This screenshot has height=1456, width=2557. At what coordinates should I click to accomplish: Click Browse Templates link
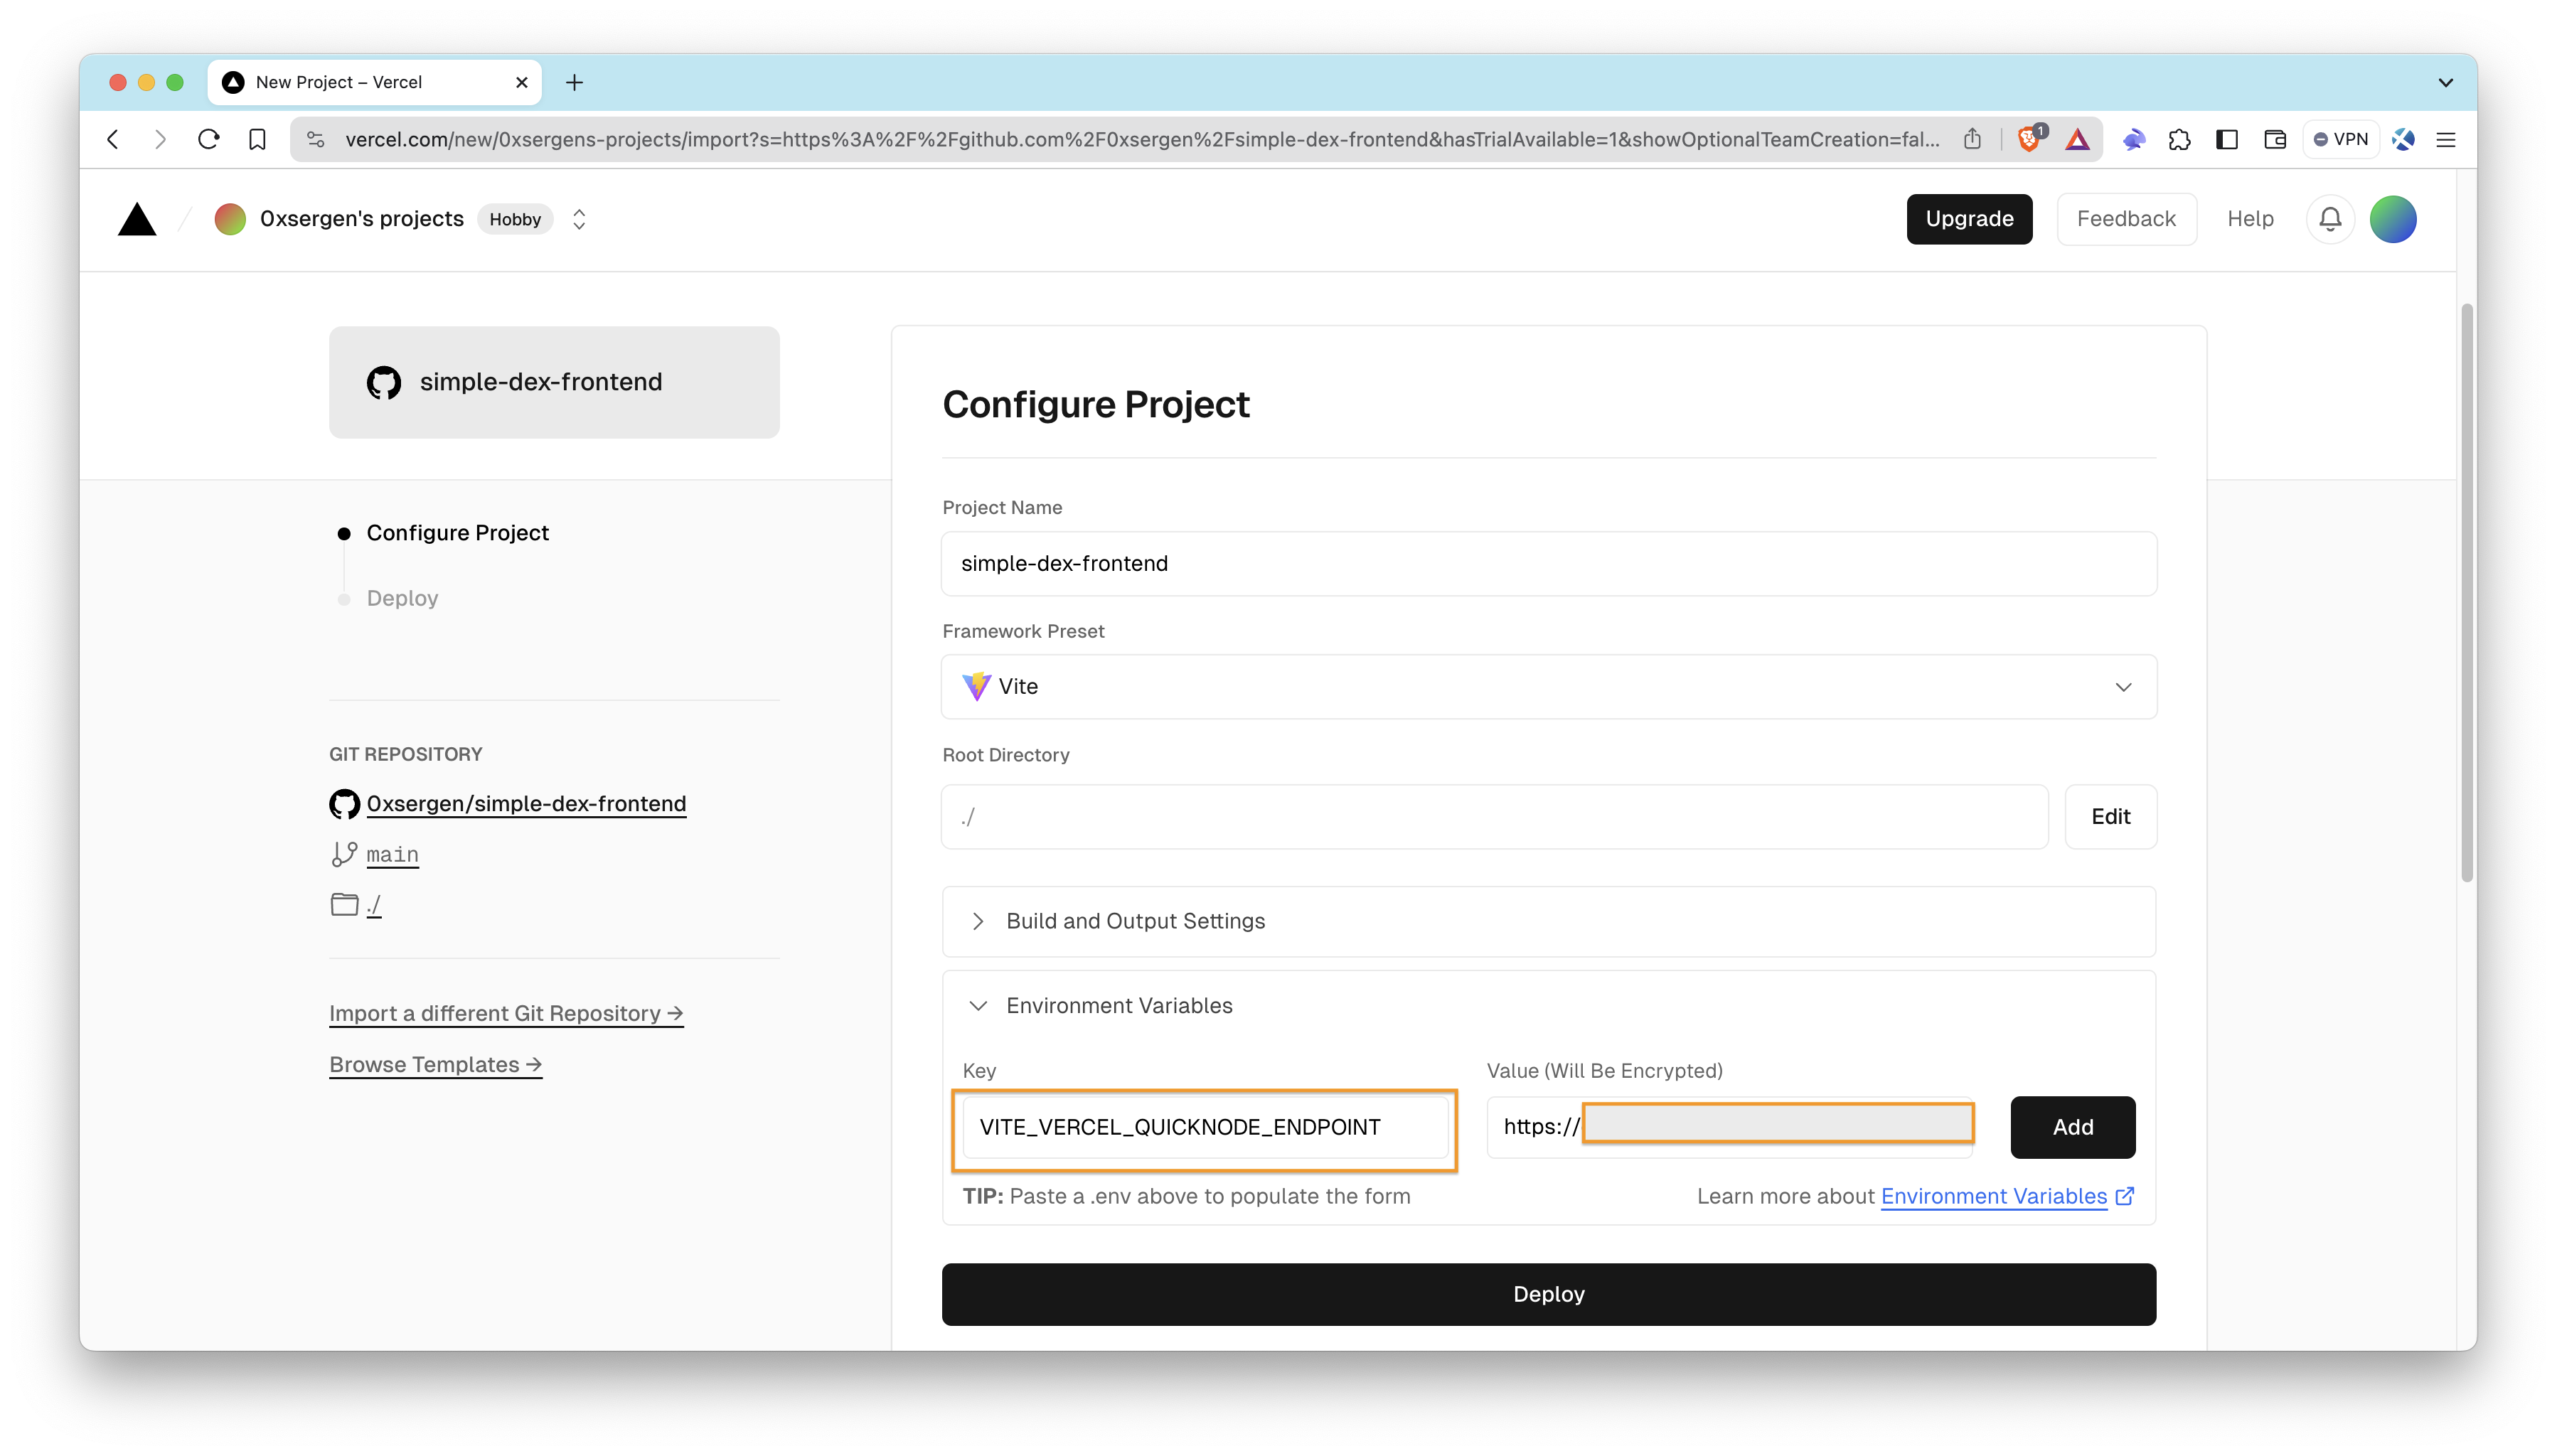[435, 1064]
